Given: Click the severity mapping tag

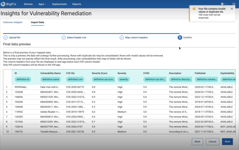Looking at the screenshot, I should [x=124, y=79].
